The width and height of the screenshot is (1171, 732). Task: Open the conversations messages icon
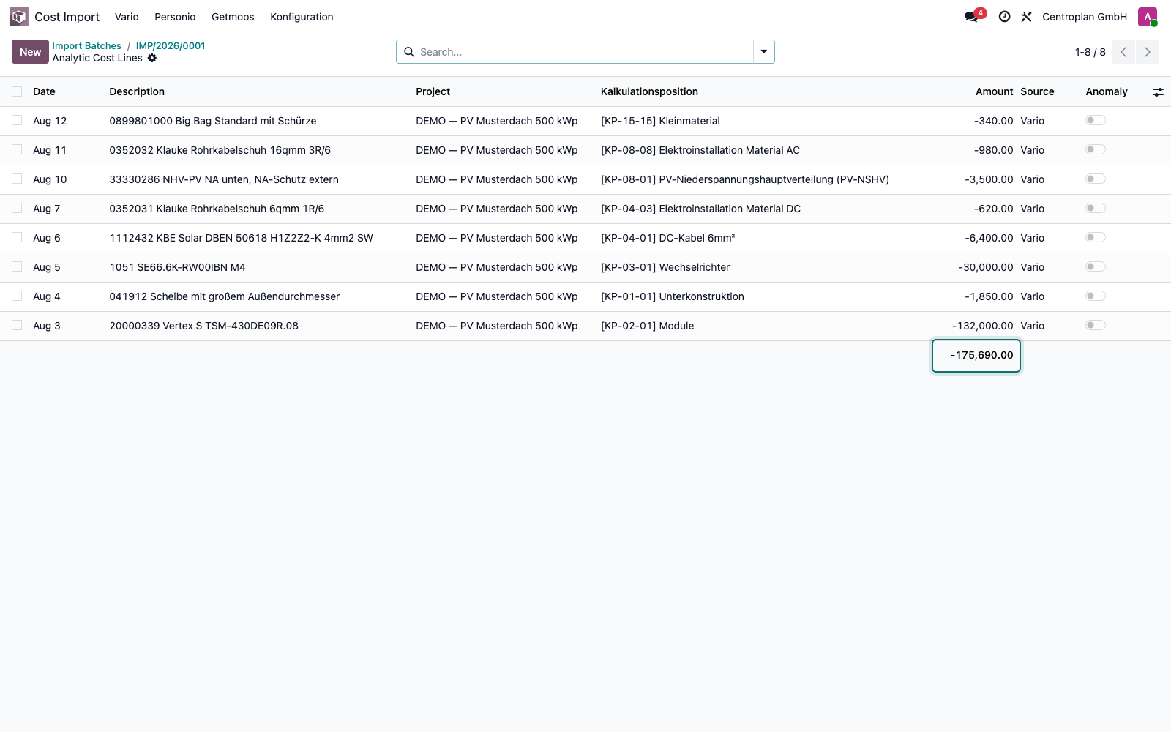coord(971,17)
